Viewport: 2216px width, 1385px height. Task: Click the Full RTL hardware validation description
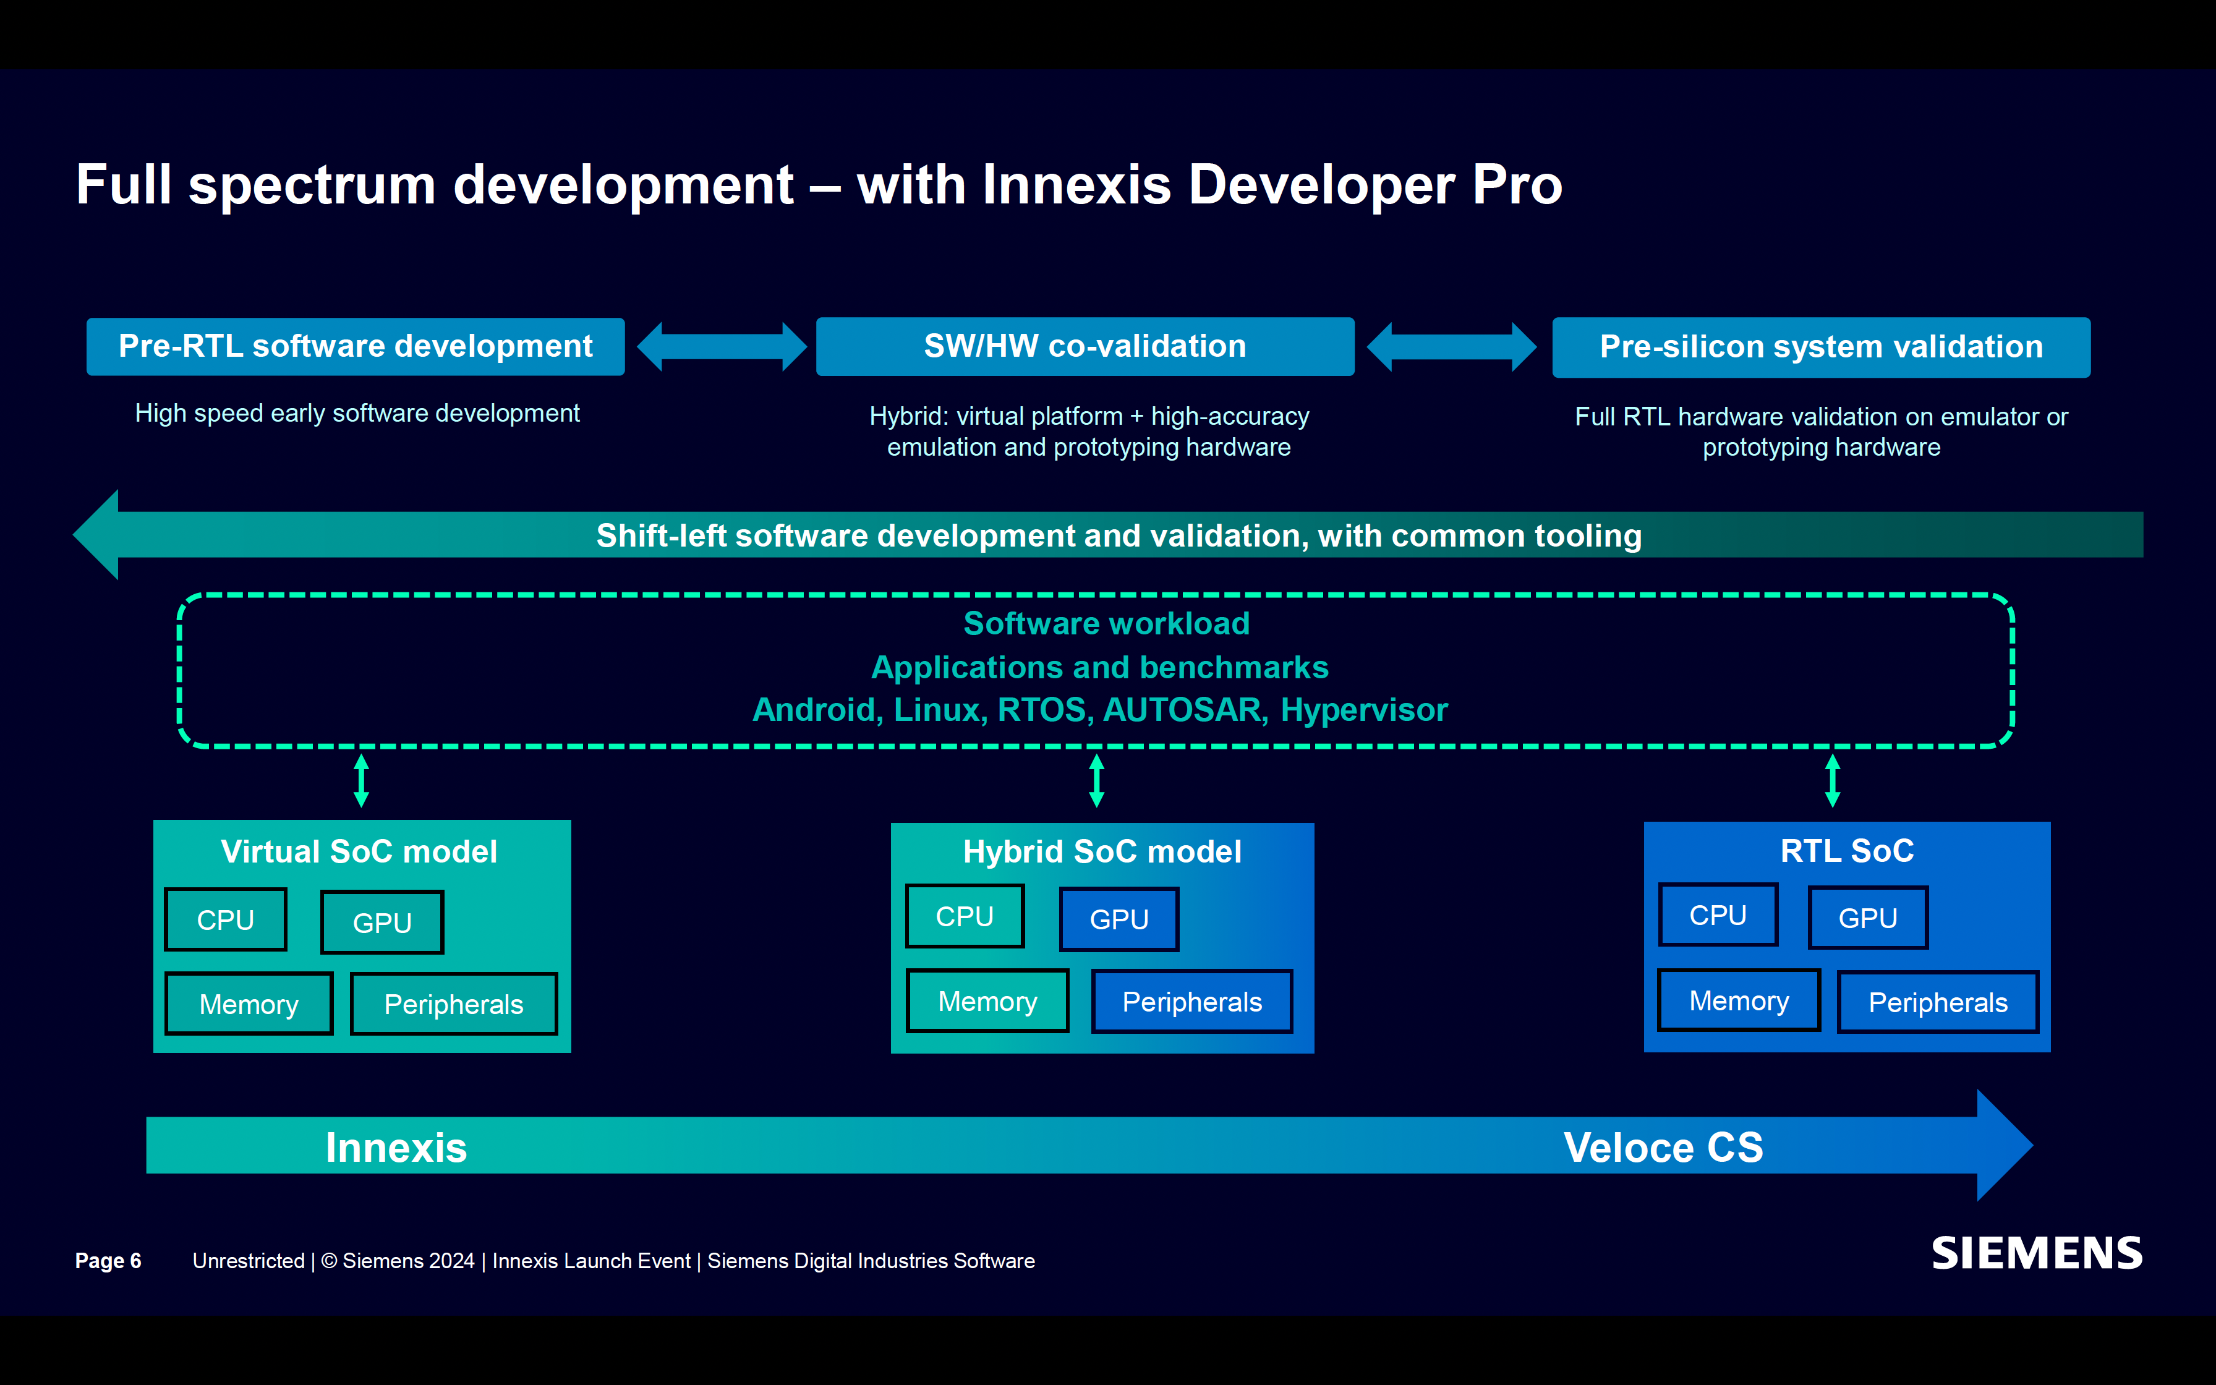[x=1822, y=432]
